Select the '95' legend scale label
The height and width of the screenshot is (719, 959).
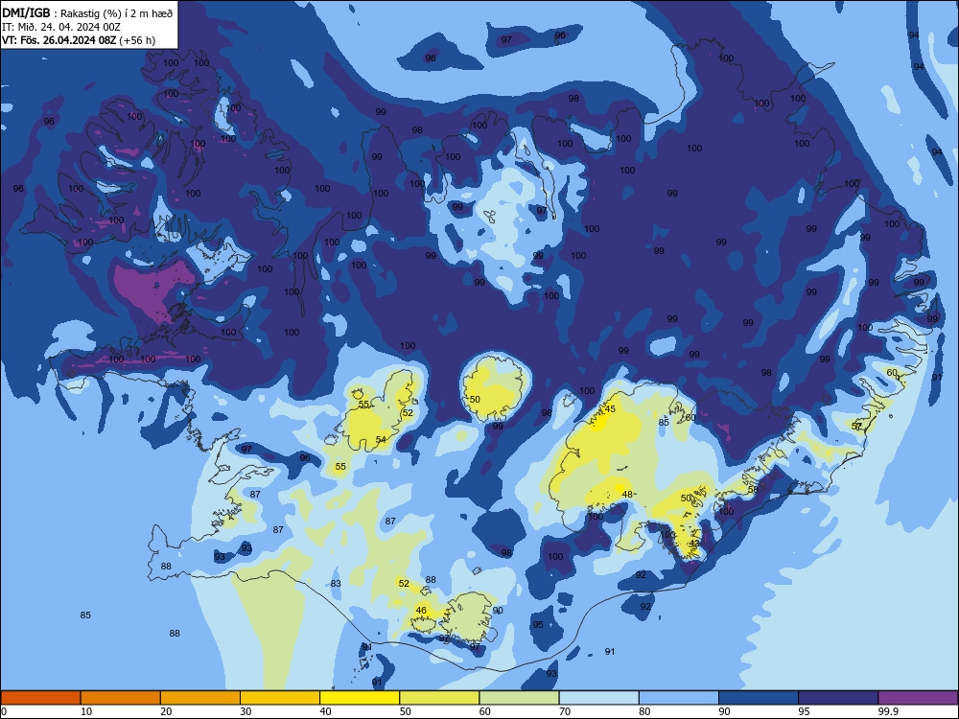pos(804,711)
